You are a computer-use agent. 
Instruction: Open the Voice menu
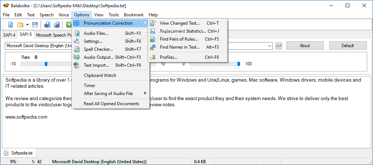[x=64, y=15]
